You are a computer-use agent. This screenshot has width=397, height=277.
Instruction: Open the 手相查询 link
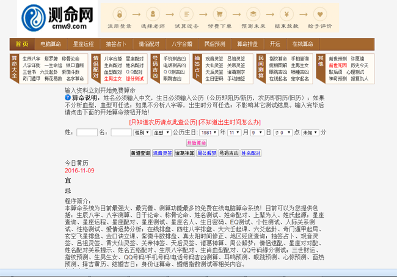pyautogui.click(x=300, y=59)
